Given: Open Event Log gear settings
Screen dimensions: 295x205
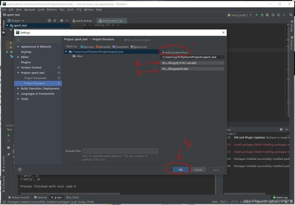Looking at the screenshot, I should 281,129.
